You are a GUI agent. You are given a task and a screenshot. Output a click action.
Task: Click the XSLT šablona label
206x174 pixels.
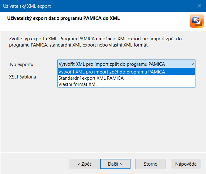[22, 77]
